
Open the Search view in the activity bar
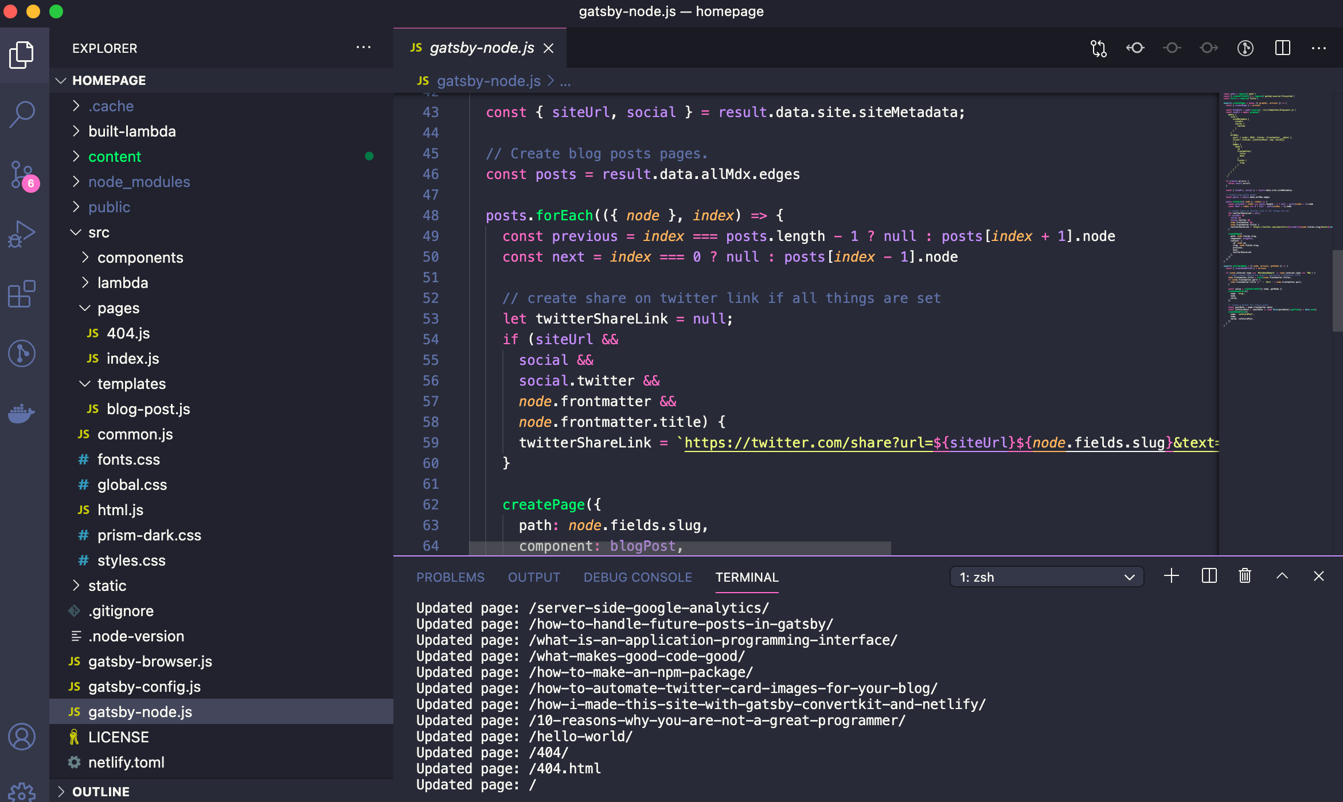[x=22, y=114]
